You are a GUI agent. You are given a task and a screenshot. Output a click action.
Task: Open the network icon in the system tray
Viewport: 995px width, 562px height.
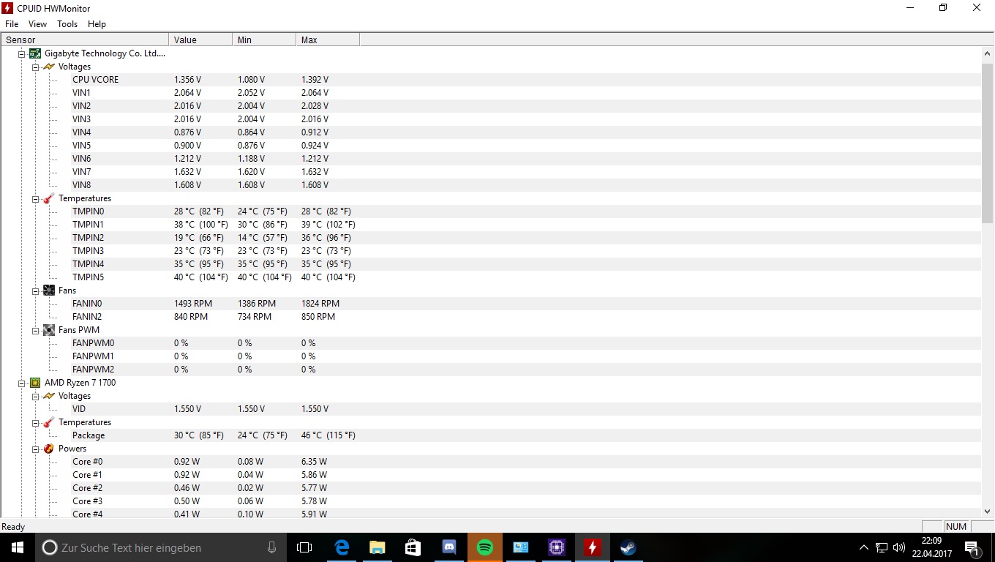click(882, 547)
